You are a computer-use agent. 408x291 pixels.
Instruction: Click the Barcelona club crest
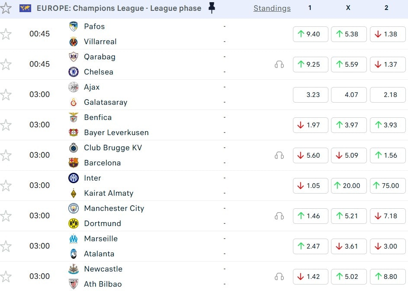74,163
